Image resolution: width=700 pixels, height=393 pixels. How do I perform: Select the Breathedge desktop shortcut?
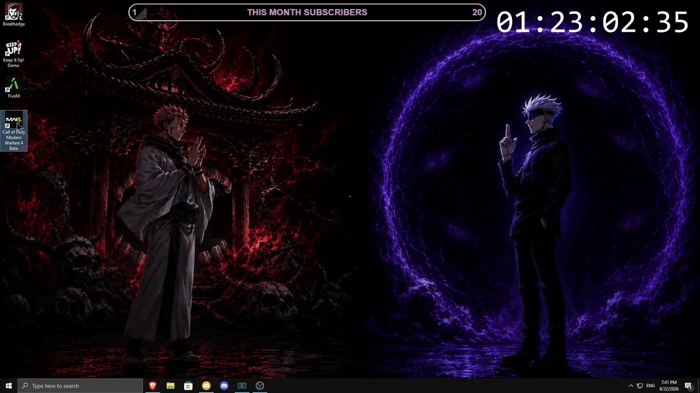click(14, 15)
